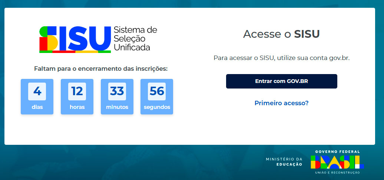Click the number 4 in days counter
The width and height of the screenshot is (384, 180).
37,91
